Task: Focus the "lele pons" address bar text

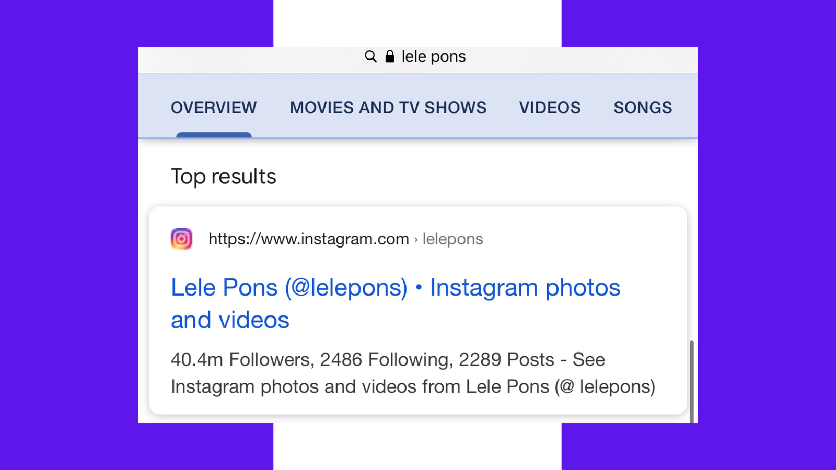Action: click(x=433, y=56)
